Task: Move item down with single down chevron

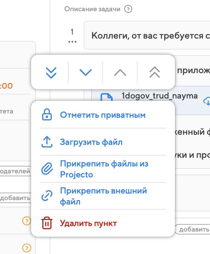Action: pos(85,72)
